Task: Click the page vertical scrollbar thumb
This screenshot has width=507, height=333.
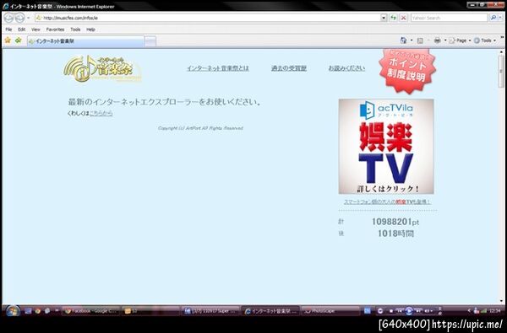Action: [501, 71]
